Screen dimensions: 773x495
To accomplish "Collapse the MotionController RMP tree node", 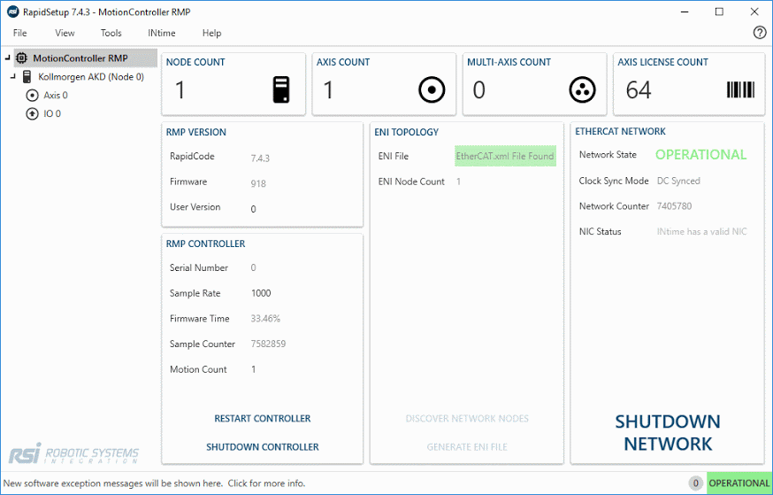I will click(x=8, y=58).
